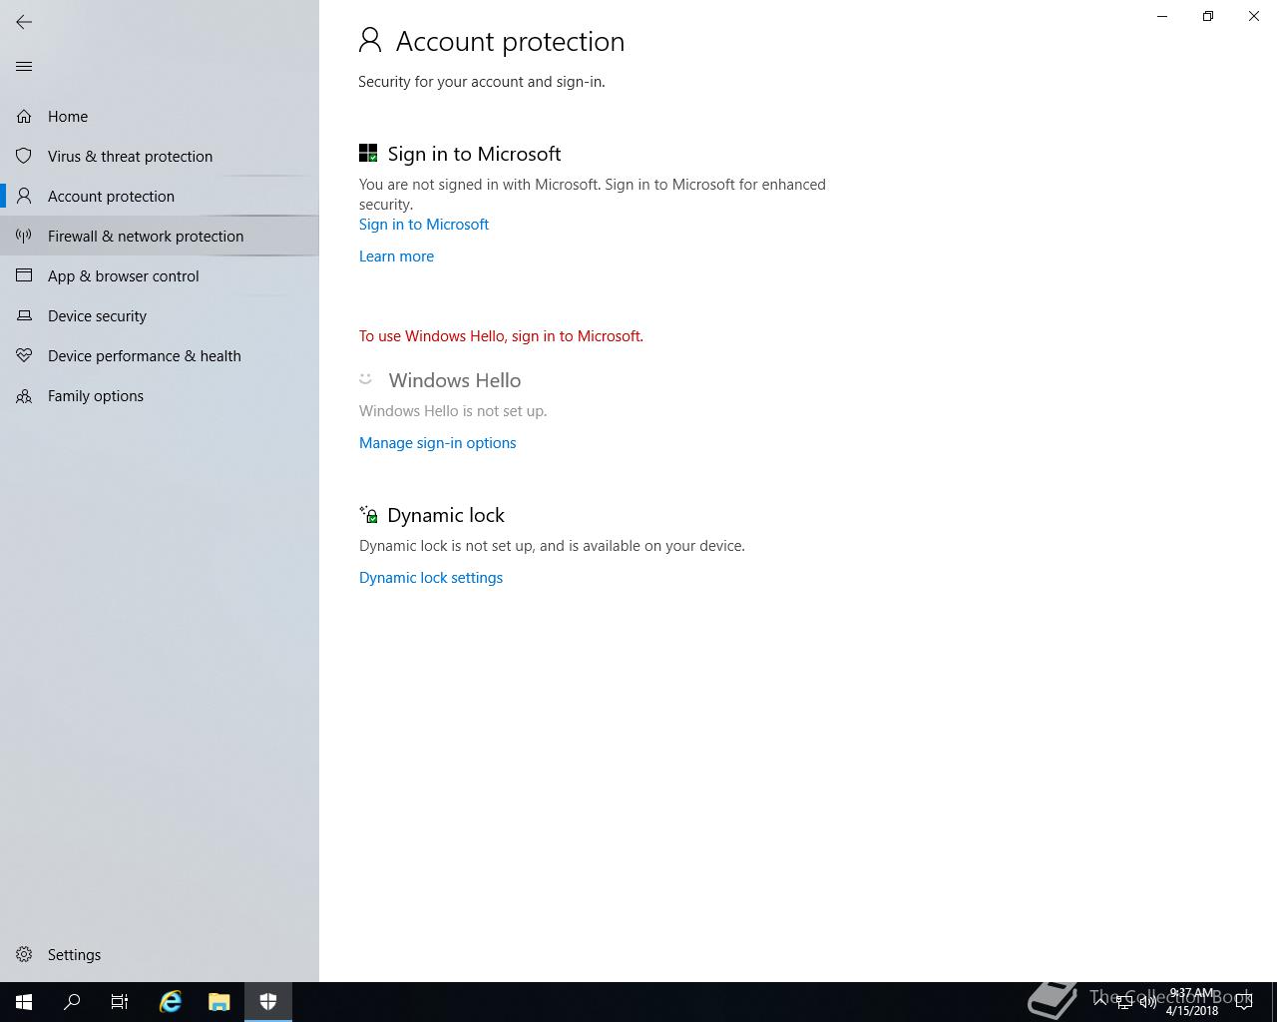Click the Settings gear icon
The width and height of the screenshot is (1277, 1022).
[24, 955]
